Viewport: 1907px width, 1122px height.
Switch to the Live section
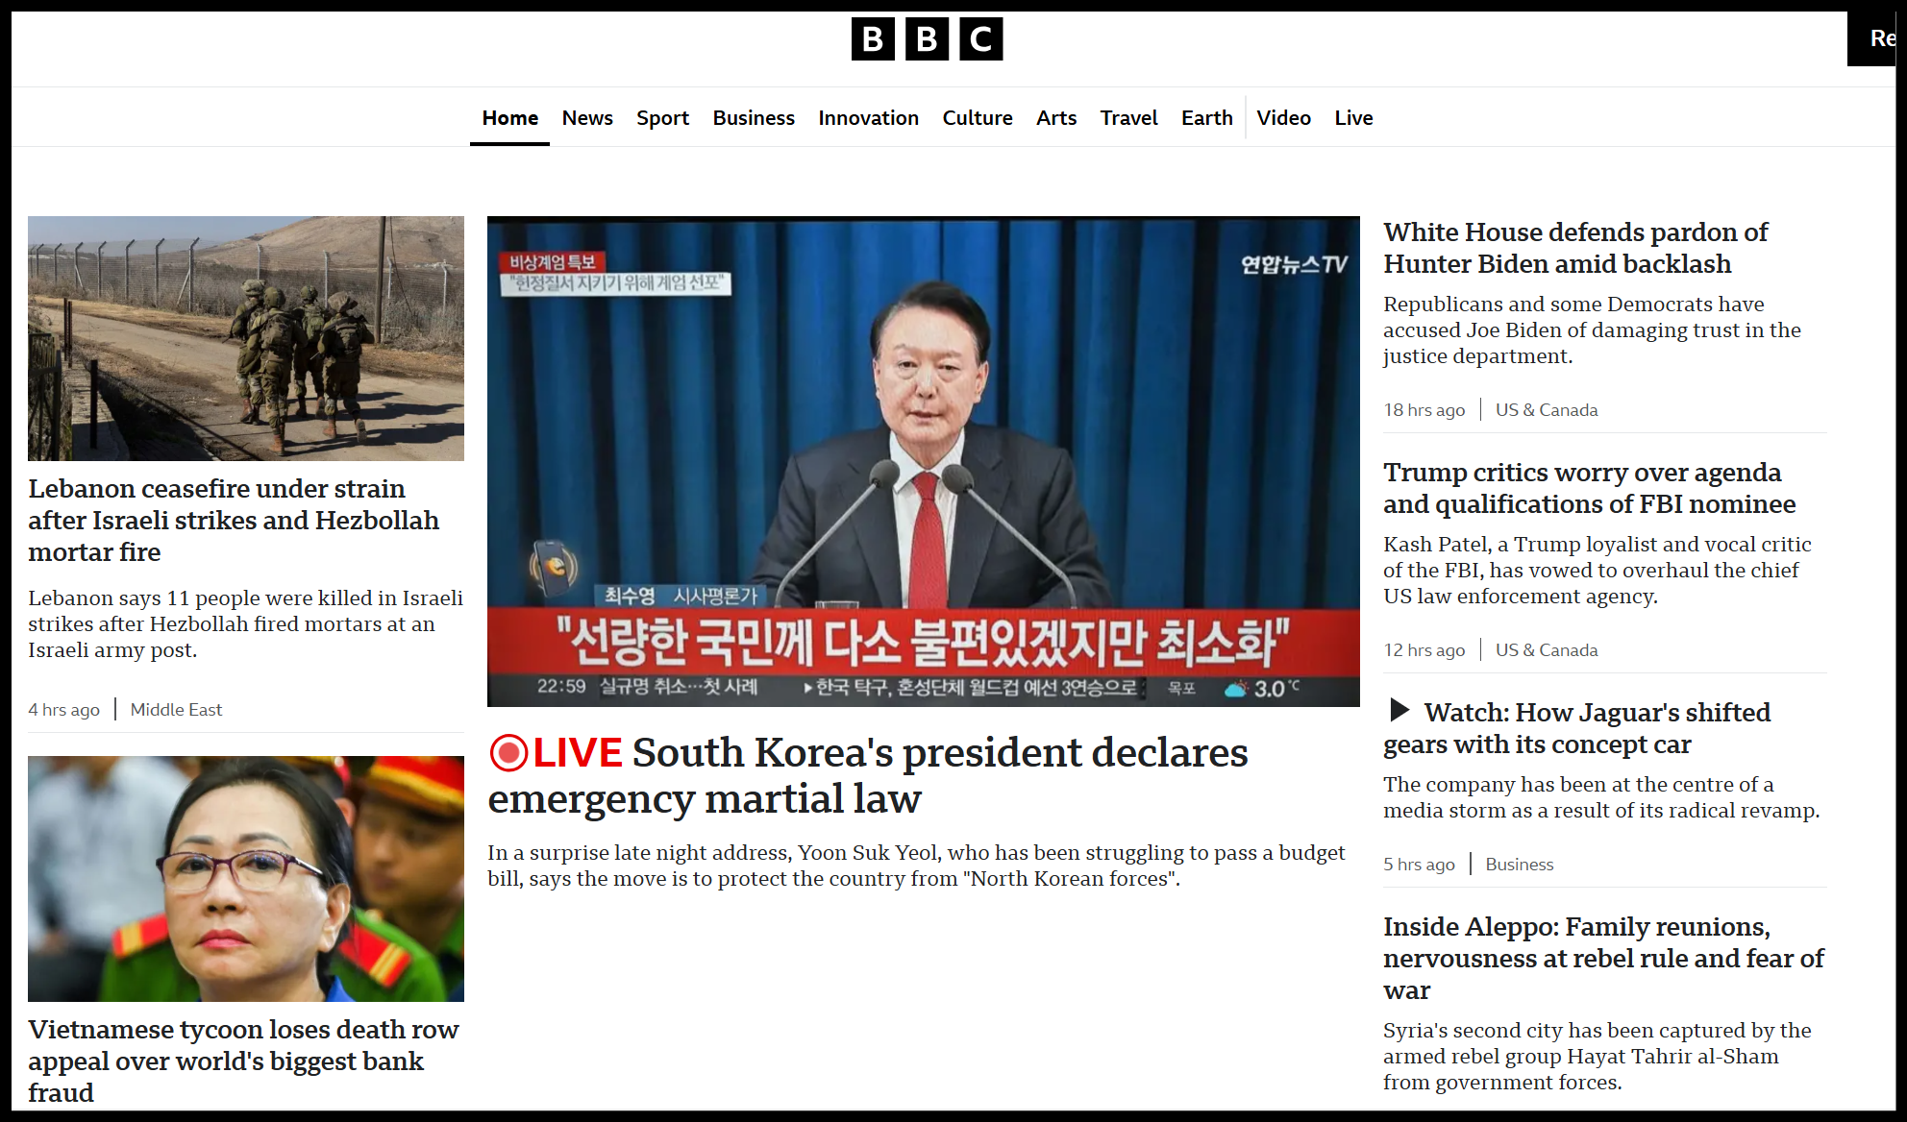pos(1353,118)
